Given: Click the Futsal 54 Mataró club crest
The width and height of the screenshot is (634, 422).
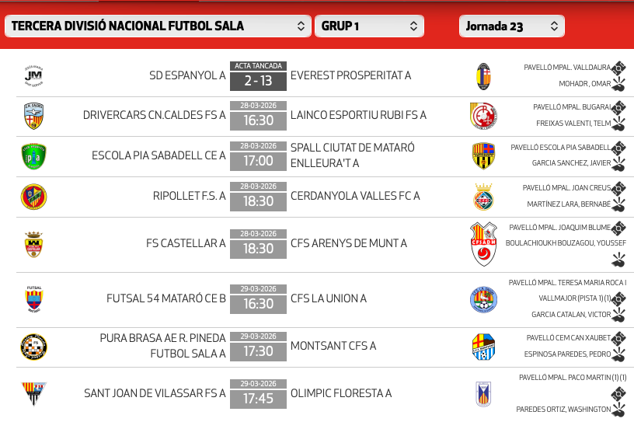Looking at the screenshot, I should tap(33, 299).
